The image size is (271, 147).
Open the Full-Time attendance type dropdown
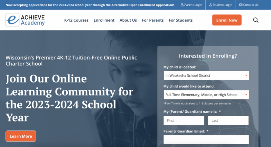[x=206, y=94]
